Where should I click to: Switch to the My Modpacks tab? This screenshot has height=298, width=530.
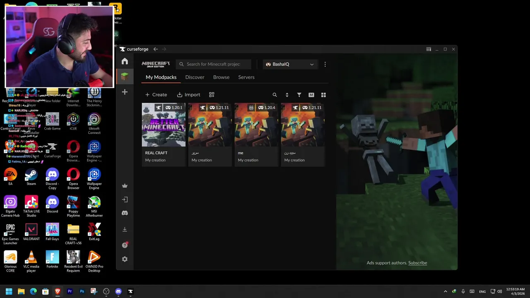[x=161, y=77]
